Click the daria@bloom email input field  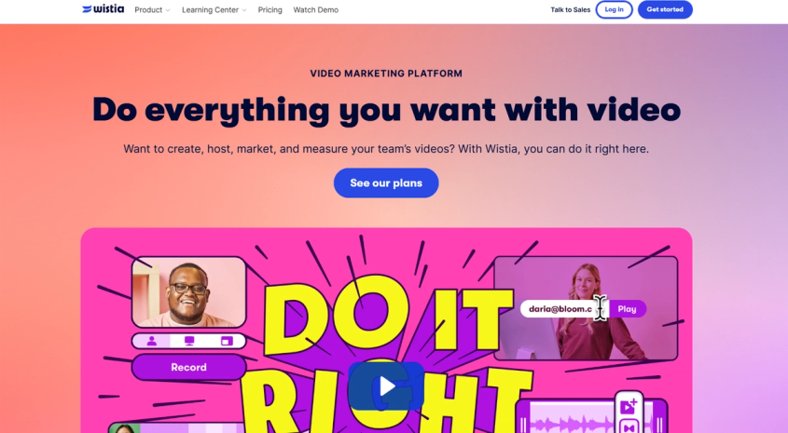click(564, 309)
